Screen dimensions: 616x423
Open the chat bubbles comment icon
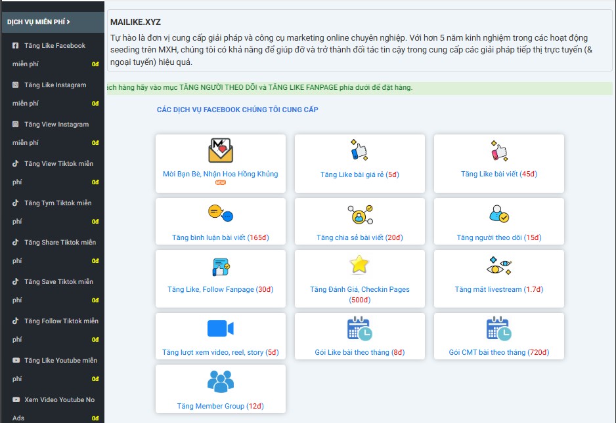(221, 213)
